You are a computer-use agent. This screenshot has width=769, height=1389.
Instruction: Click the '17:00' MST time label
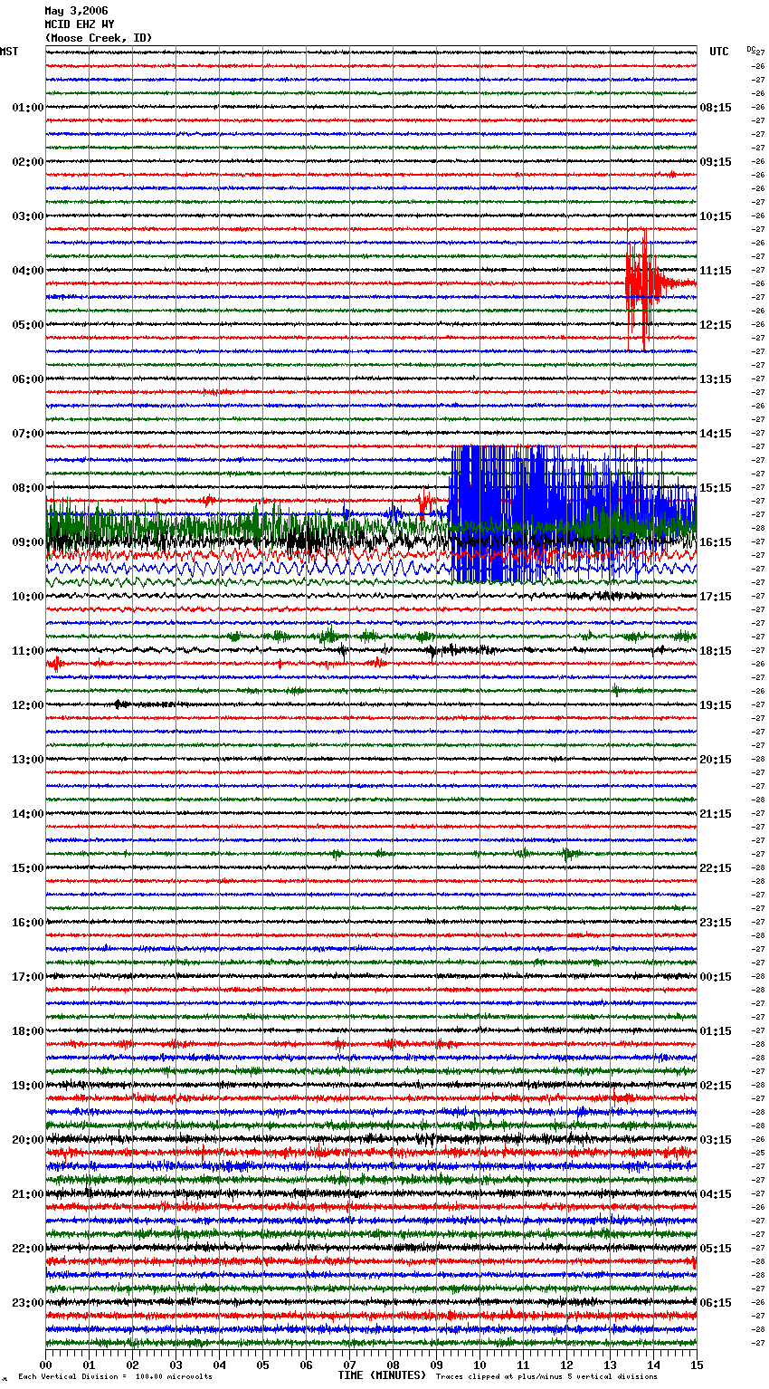click(x=28, y=977)
